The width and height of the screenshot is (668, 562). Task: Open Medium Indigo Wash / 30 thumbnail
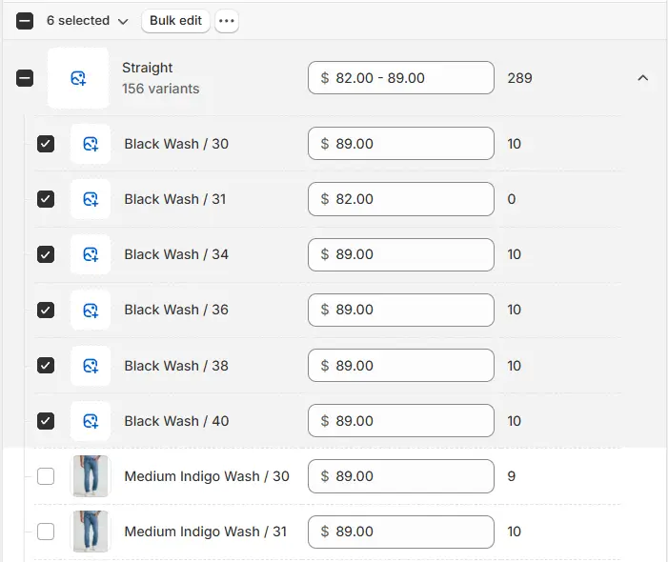[91, 476]
